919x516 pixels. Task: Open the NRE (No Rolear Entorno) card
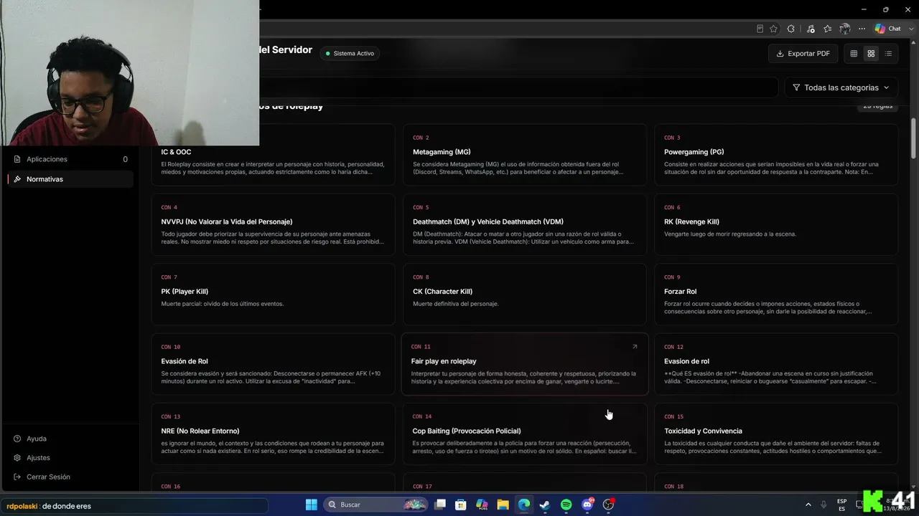coord(273,434)
